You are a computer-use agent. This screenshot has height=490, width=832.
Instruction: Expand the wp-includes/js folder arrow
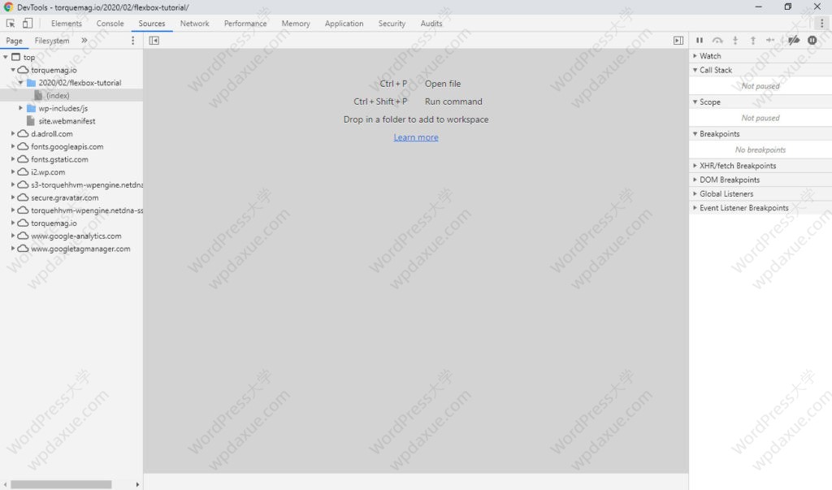click(20, 108)
